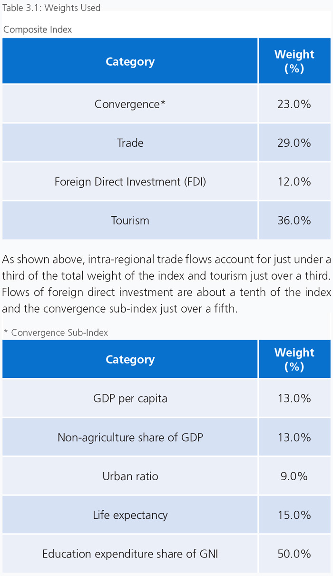
Task: Click the 50.0% education weight value
Action: click(x=294, y=554)
